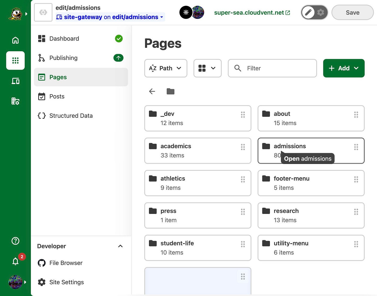
Task: Click drag handle on admissions folder
Action: click(356, 147)
